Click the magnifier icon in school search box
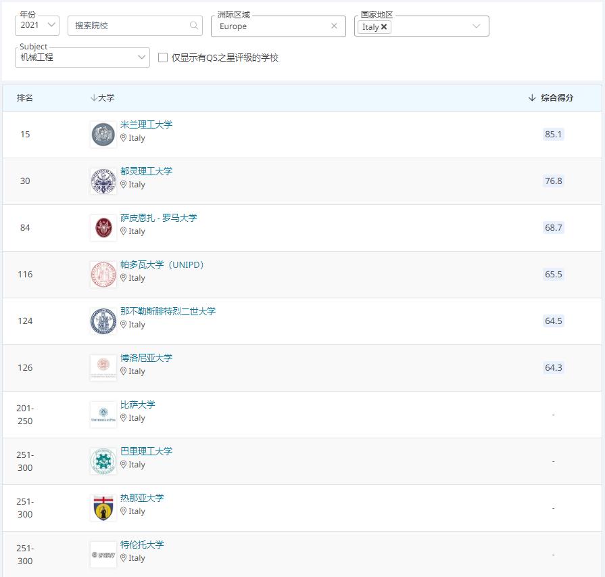This screenshot has width=605, height=577. 194,26
